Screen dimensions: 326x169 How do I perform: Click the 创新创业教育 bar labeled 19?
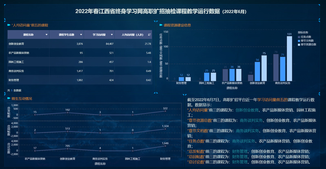click(x=251, y=78)
